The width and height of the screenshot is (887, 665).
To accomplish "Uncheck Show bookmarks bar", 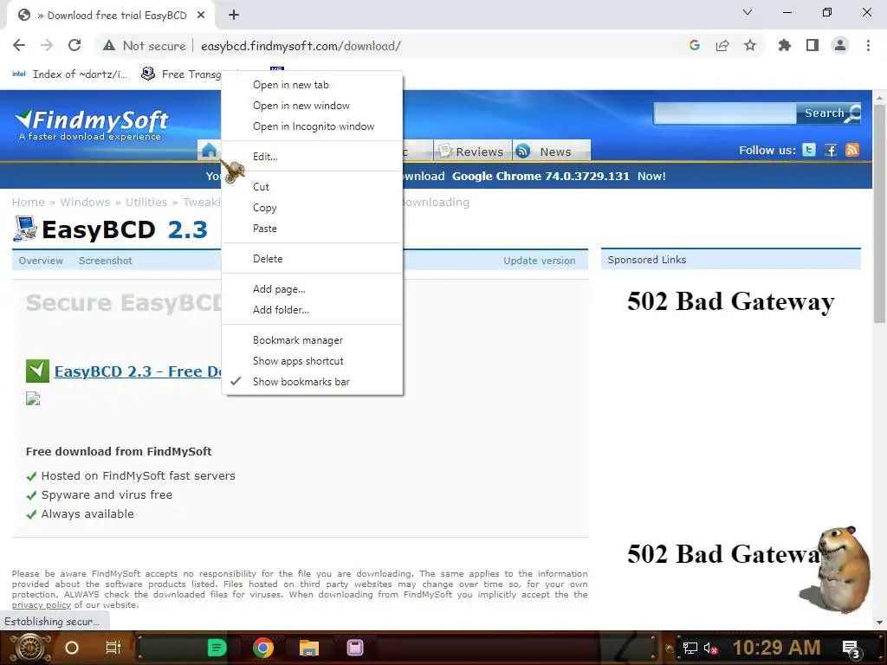I will 312,382.
